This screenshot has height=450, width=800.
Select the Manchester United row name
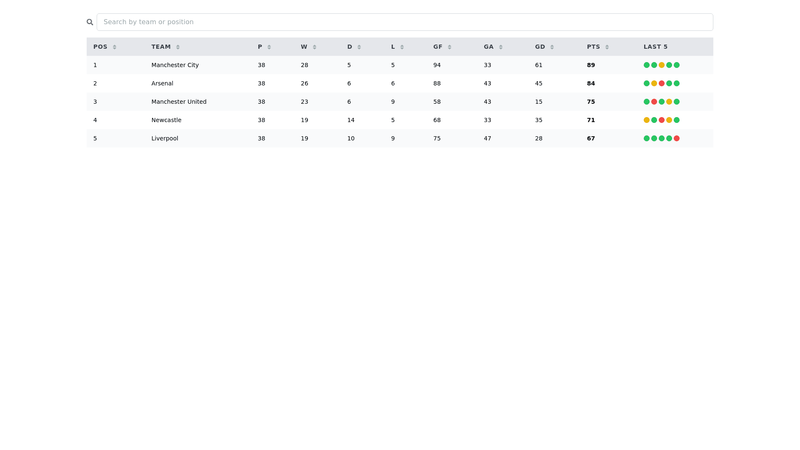pos(179,102)
